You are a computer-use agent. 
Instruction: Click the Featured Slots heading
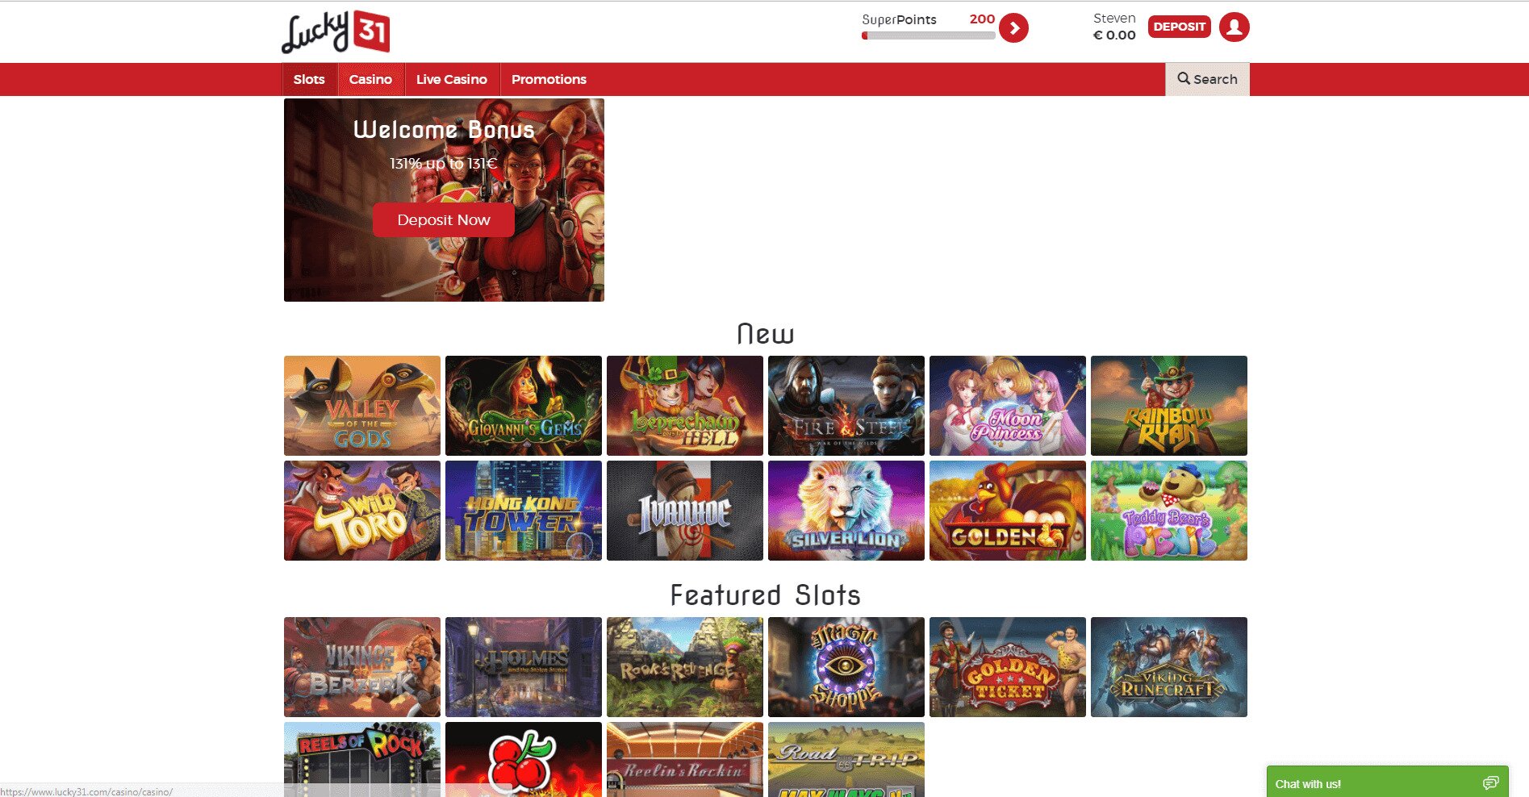[x=766, y=595]
